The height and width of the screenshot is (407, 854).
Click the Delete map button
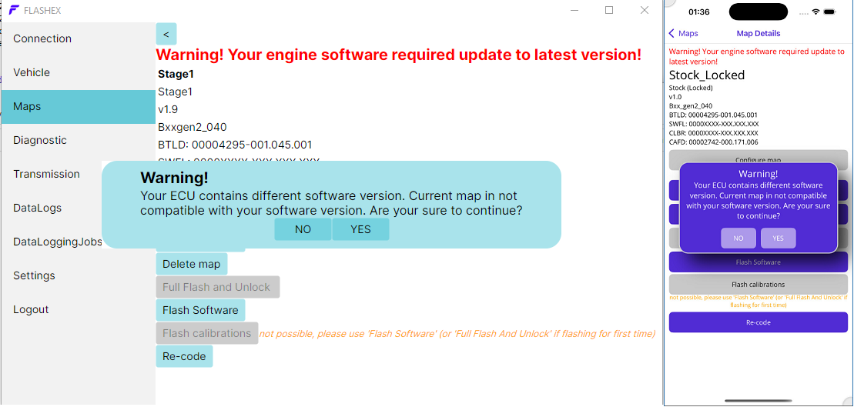[x=191, y=264]
